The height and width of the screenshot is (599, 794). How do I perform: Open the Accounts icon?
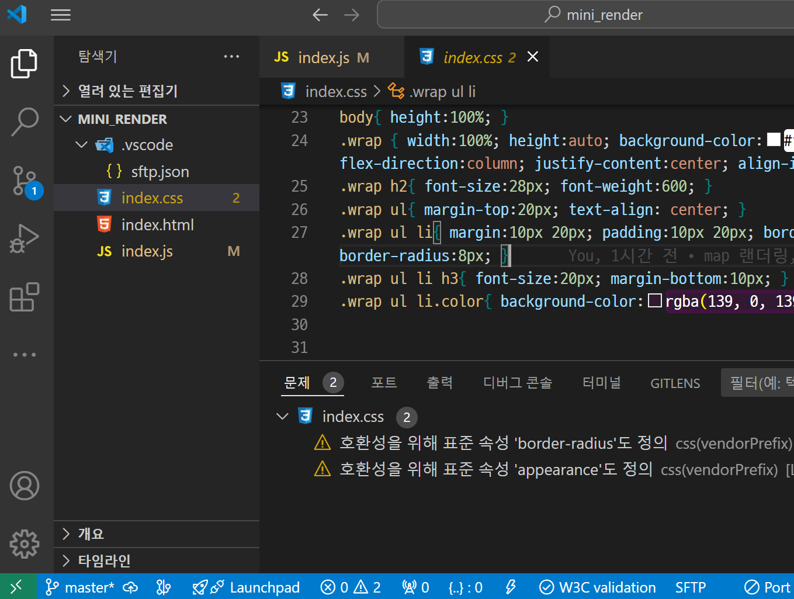[24, 486]
